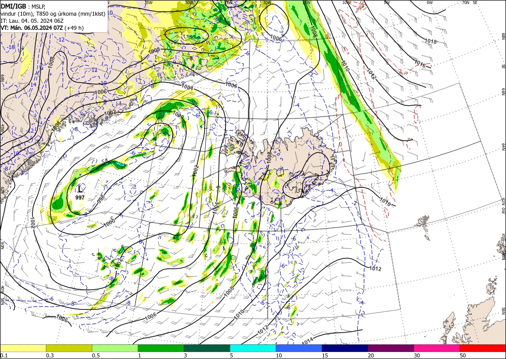Click the legend value '15'
The height and width of the screenshot is (359, 506).
click(x=325, y=355)
